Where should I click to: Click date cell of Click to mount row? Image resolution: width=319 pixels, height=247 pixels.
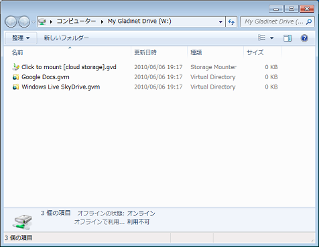tap(158, 67)
